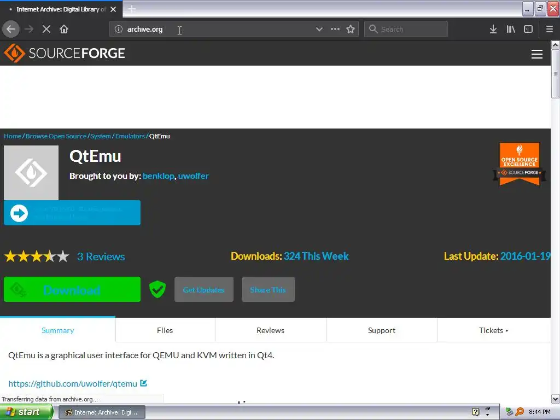This screenshot has width=560, height=420.
Task: Focus the browser Search field
Action: tap(406, 29)
